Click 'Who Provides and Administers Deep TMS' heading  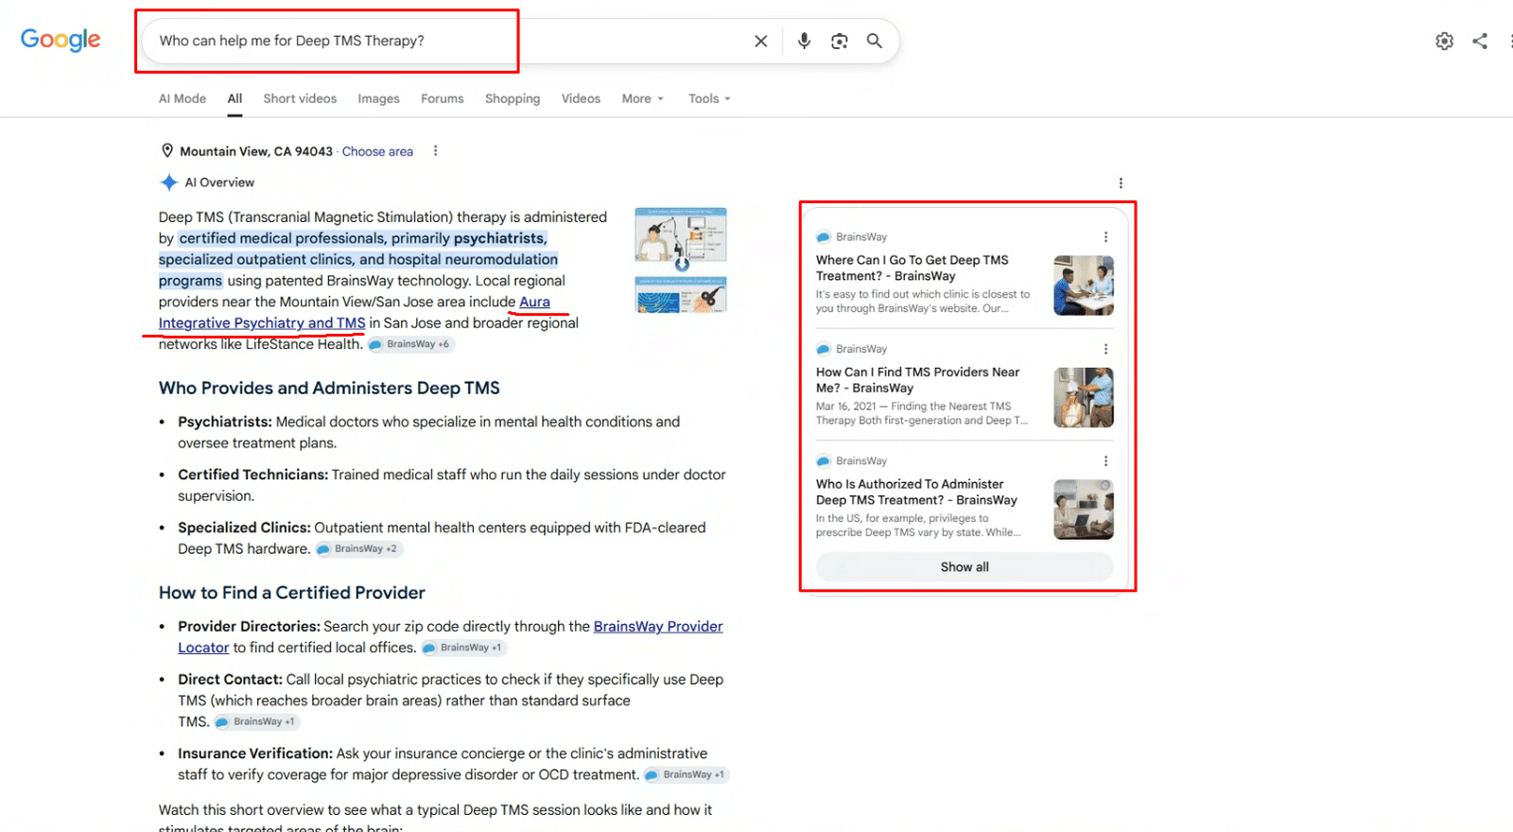click(x=329, y=388)
